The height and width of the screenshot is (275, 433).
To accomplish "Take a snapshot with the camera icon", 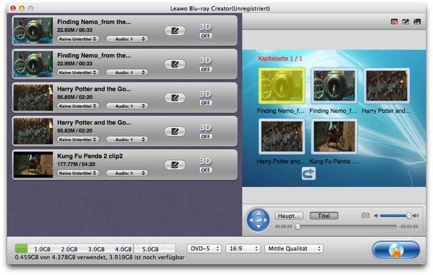I will (365, 215).
